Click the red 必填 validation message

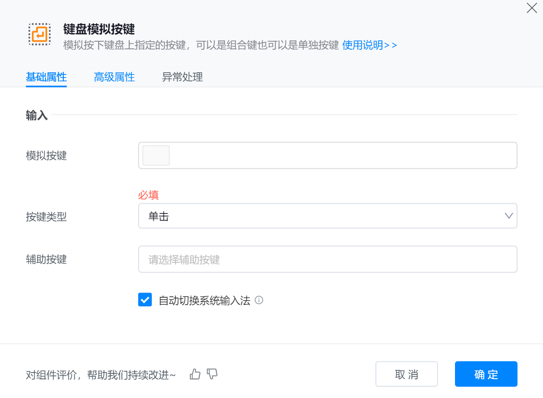pyautogui.click(x=148, y=195)
